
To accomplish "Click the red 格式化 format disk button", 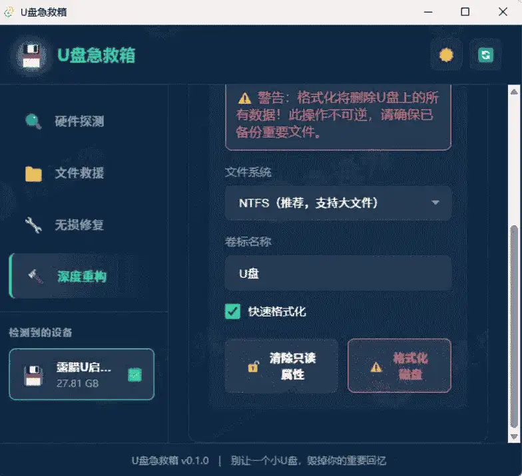I will pos(399,366).
